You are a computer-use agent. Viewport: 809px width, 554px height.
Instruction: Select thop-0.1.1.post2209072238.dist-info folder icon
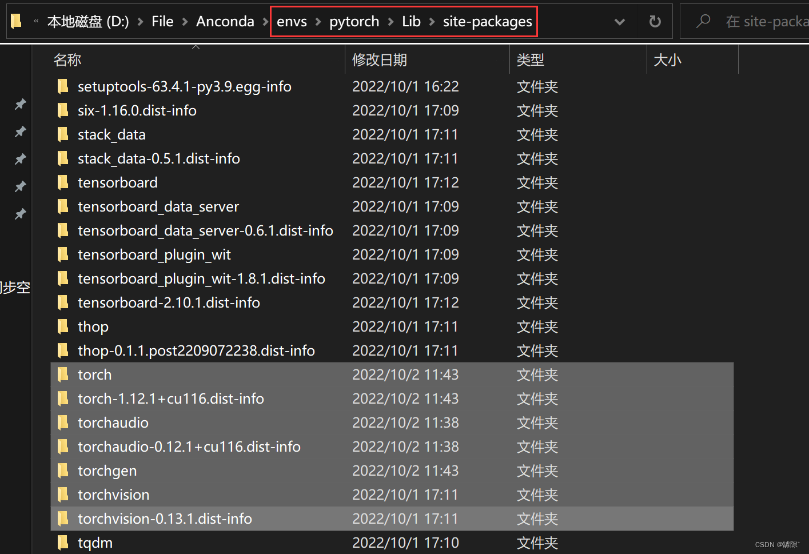tap(63, 350)
